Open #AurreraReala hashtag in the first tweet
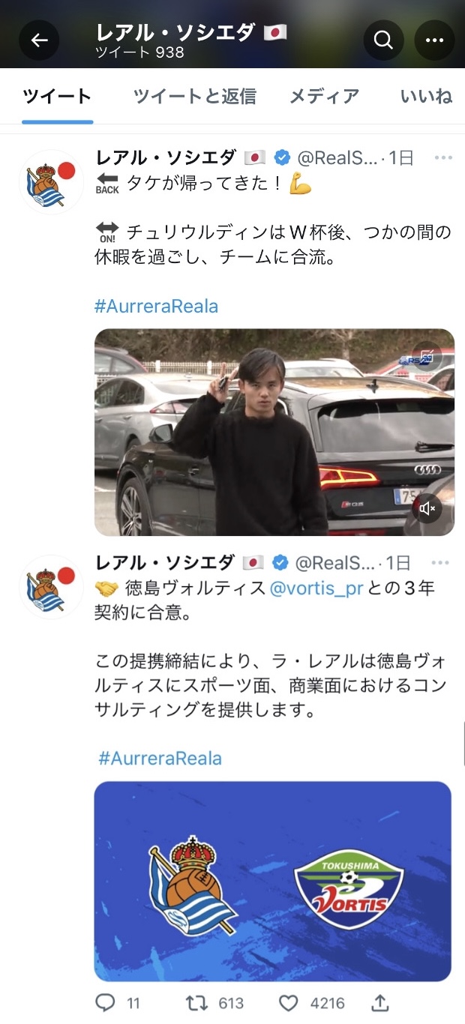Viewport: 465px width, 1024px height. pyautogui.click(x=156, y=306)
